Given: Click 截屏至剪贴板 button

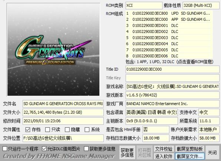Looking at the screenshot, I should [189, 149].
